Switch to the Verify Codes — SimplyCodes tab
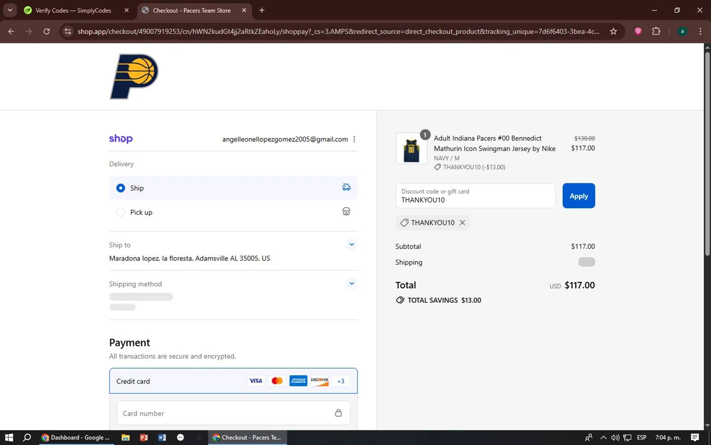This screenshot has width=711, height=445. coord(73,10)
